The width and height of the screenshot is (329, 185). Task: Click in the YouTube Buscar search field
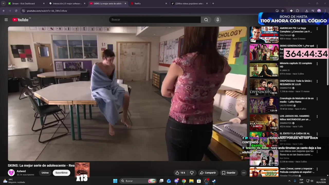coord(155,20)
